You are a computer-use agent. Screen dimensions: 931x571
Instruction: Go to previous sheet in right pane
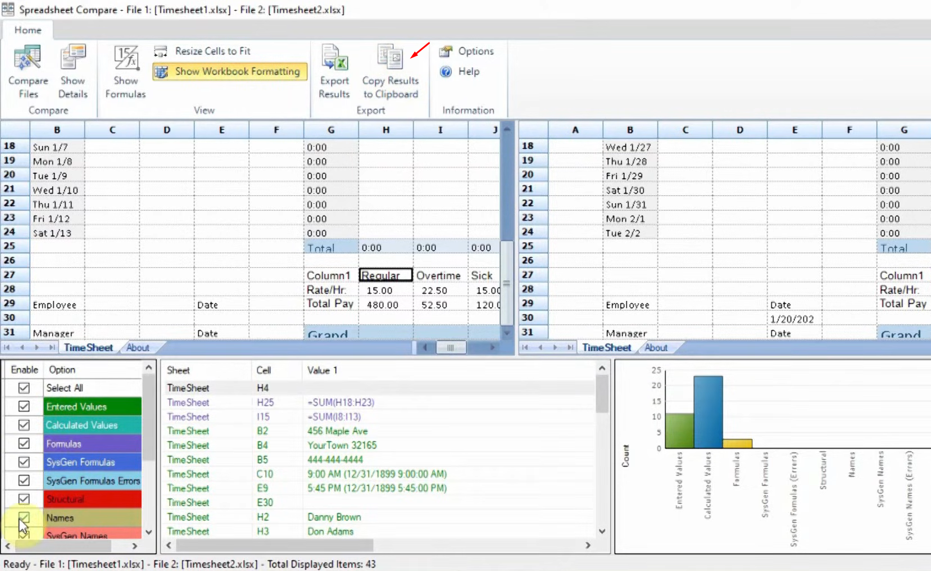(540, 348)
